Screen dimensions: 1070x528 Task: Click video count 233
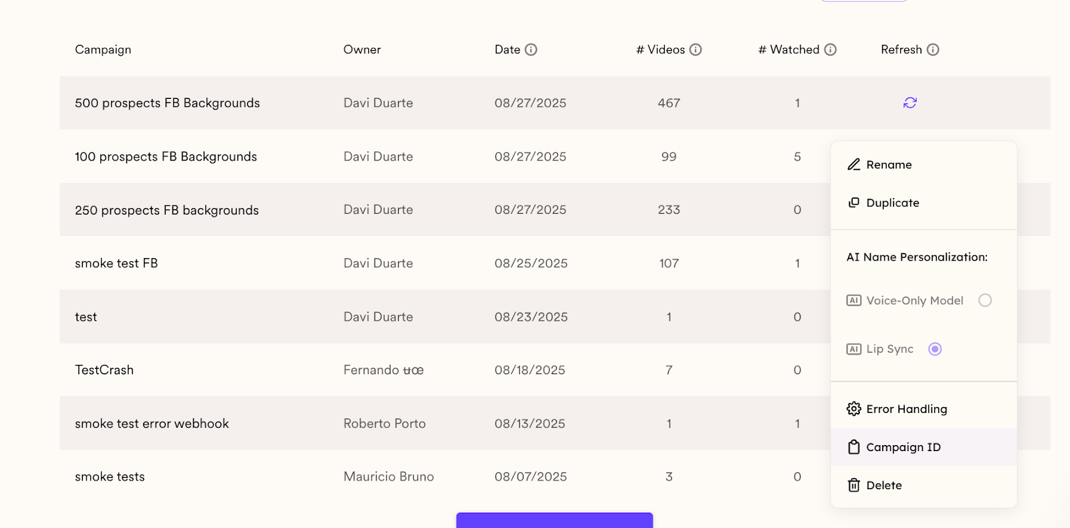pyautogui.click(x=669, y=210)
